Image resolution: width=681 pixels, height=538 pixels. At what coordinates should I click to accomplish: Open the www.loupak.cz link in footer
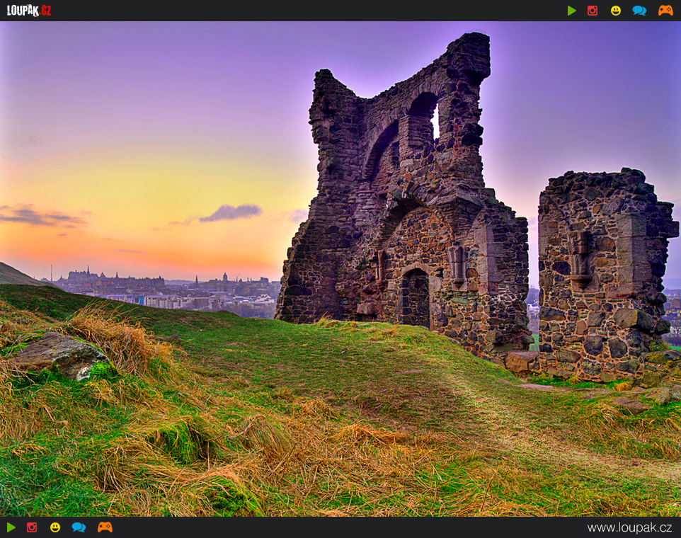coord(629,527)
